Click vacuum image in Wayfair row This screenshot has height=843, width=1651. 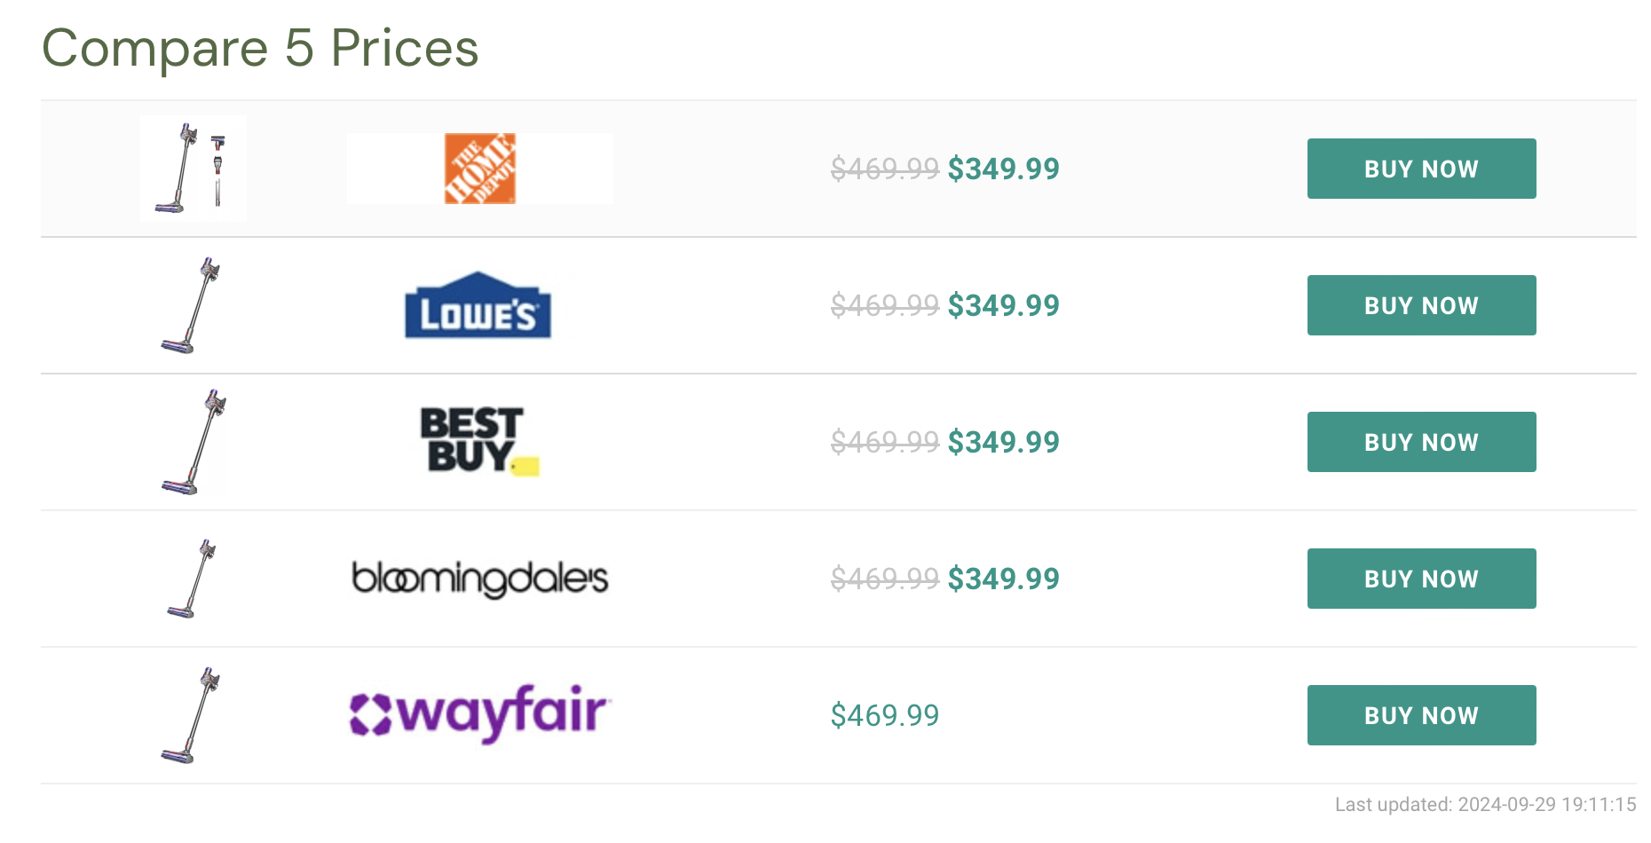(192, 715)
